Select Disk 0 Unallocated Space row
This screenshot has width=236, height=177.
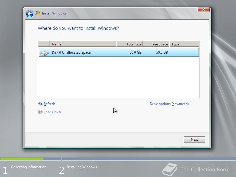[119, 53]
